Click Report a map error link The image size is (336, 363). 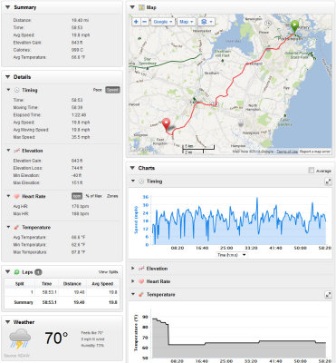click(x=315, y=152)
